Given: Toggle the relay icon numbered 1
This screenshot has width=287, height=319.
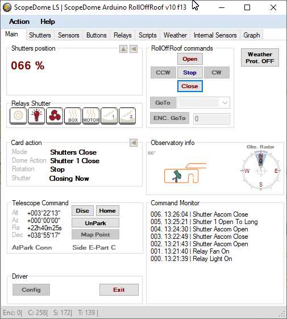Looking at the screenshot, I should (x=109, y=116).
